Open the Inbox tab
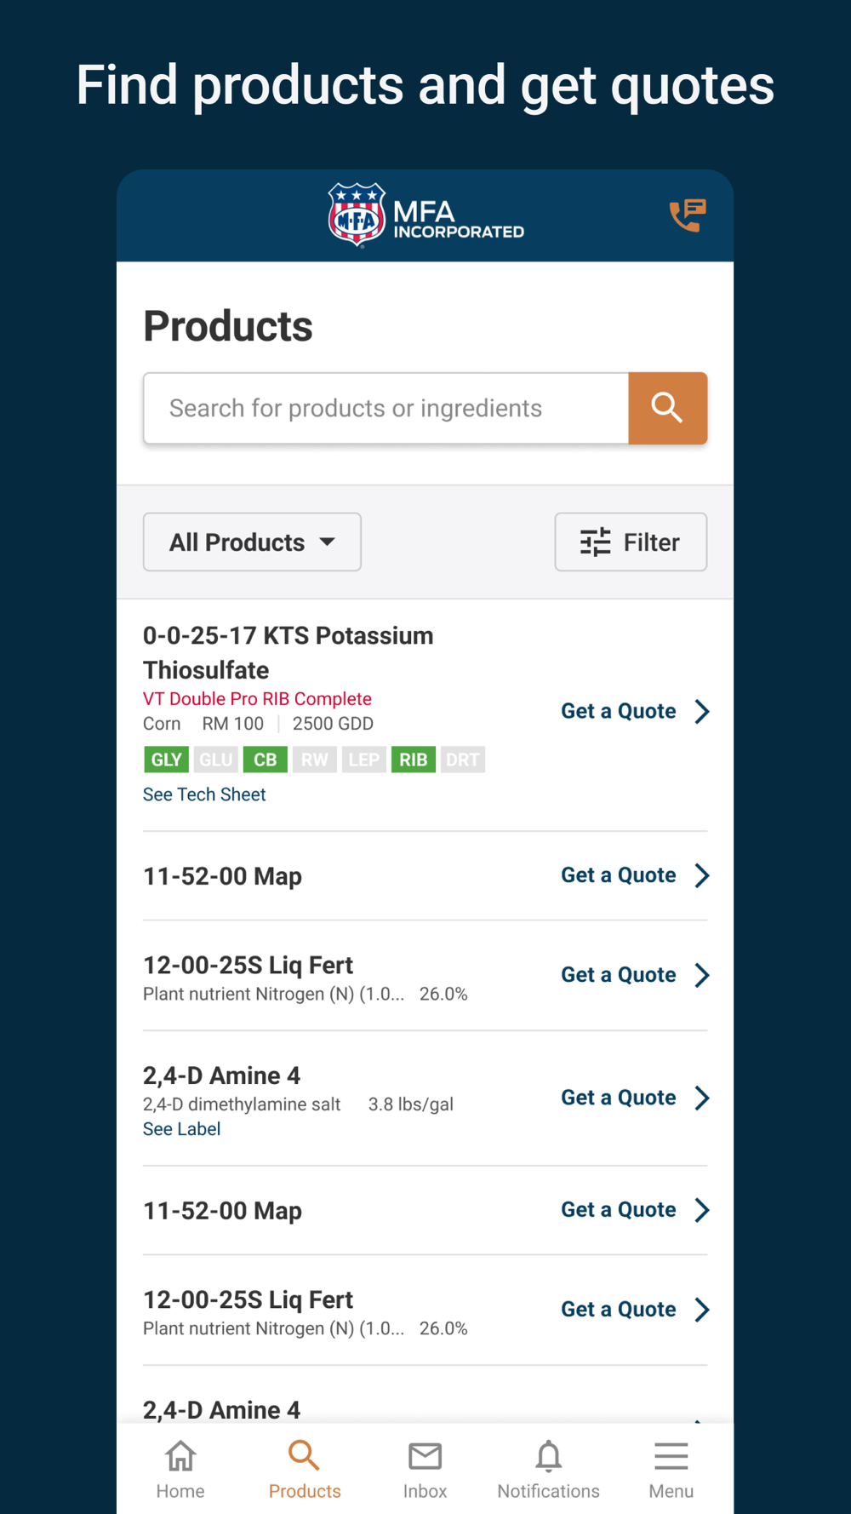 tap(425, 1469)
